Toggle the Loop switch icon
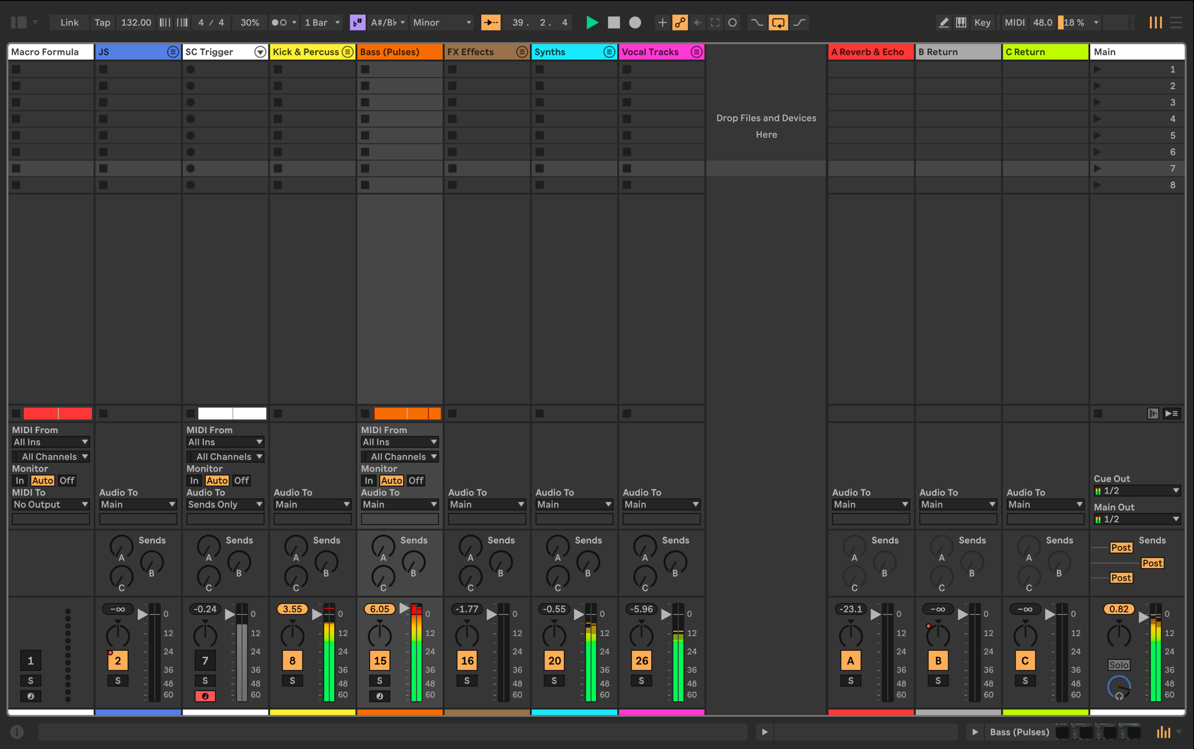Screen dimensions: 1194x749 778,23
